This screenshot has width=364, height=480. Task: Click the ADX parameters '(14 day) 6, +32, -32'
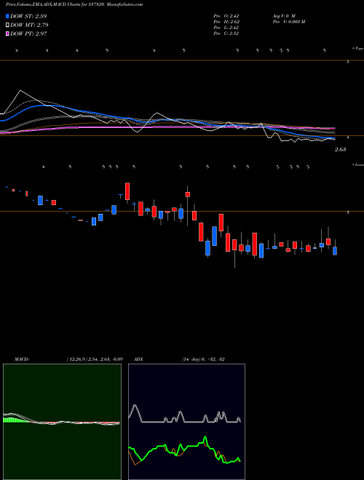pos(203,359)
